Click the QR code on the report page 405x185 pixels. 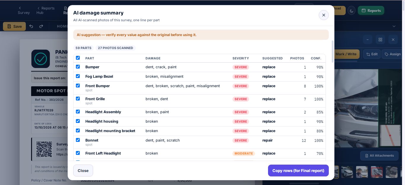[44, 149]
